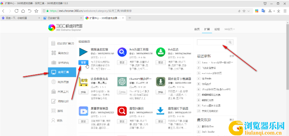Viewport: 289px width, 136px height.
Task: Install the Web雷达 extension
Action: point(160,62)
